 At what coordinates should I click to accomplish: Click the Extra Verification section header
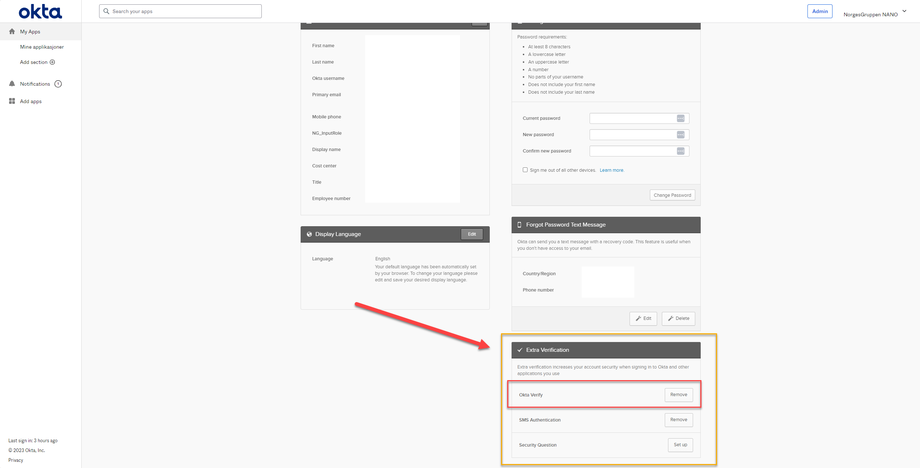pos(606,350)
